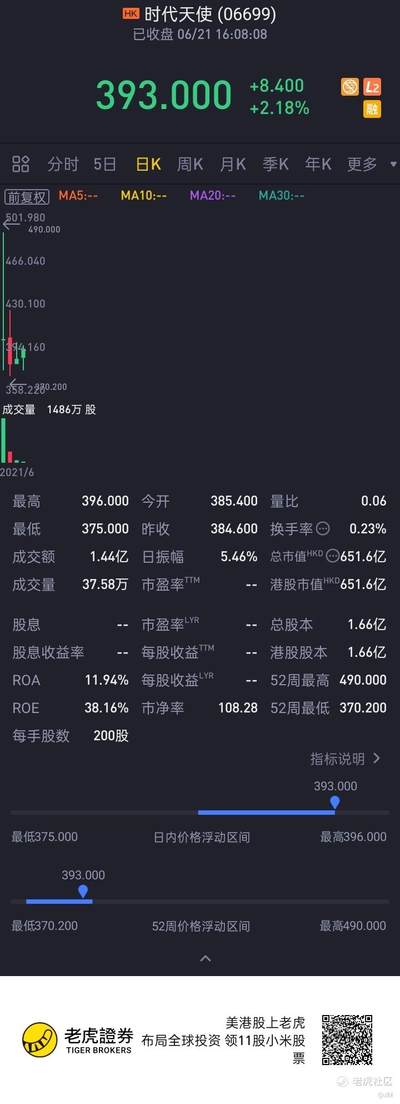This screenshot has height=1104, width=400.
Task: Tap the QR code image
Action: [347, 1040]
